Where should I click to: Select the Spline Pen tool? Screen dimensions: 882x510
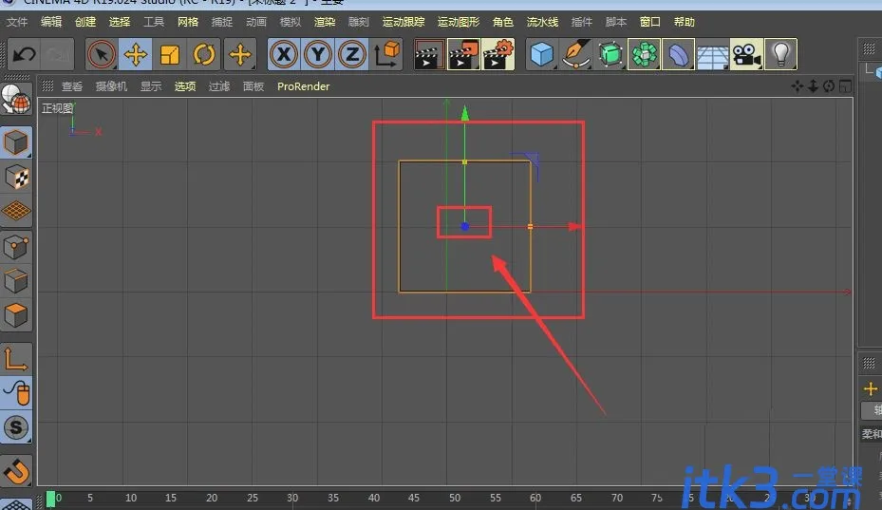(x=576, y=54)
